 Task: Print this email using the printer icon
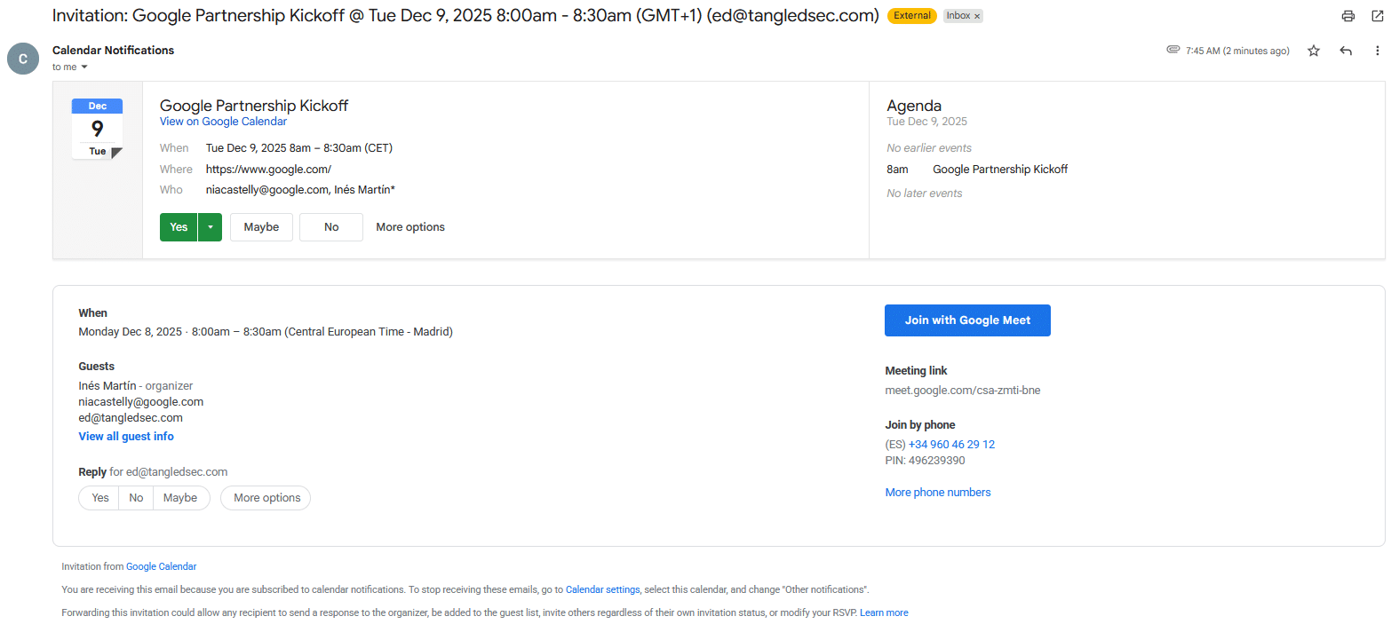coord(1347,16)
